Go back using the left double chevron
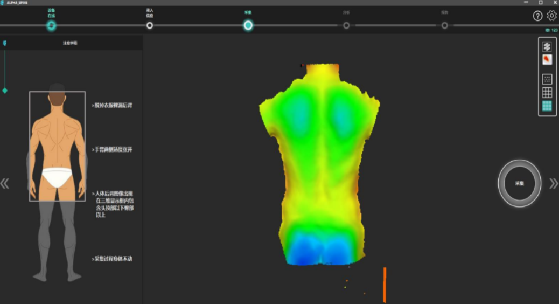Image resolution: width=559 pixels, height=304 pixels. coord(5,184)
